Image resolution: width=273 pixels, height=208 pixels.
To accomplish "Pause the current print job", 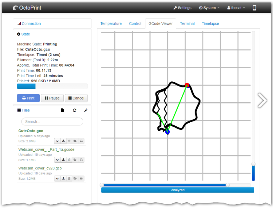I will (x=52, y=98).
